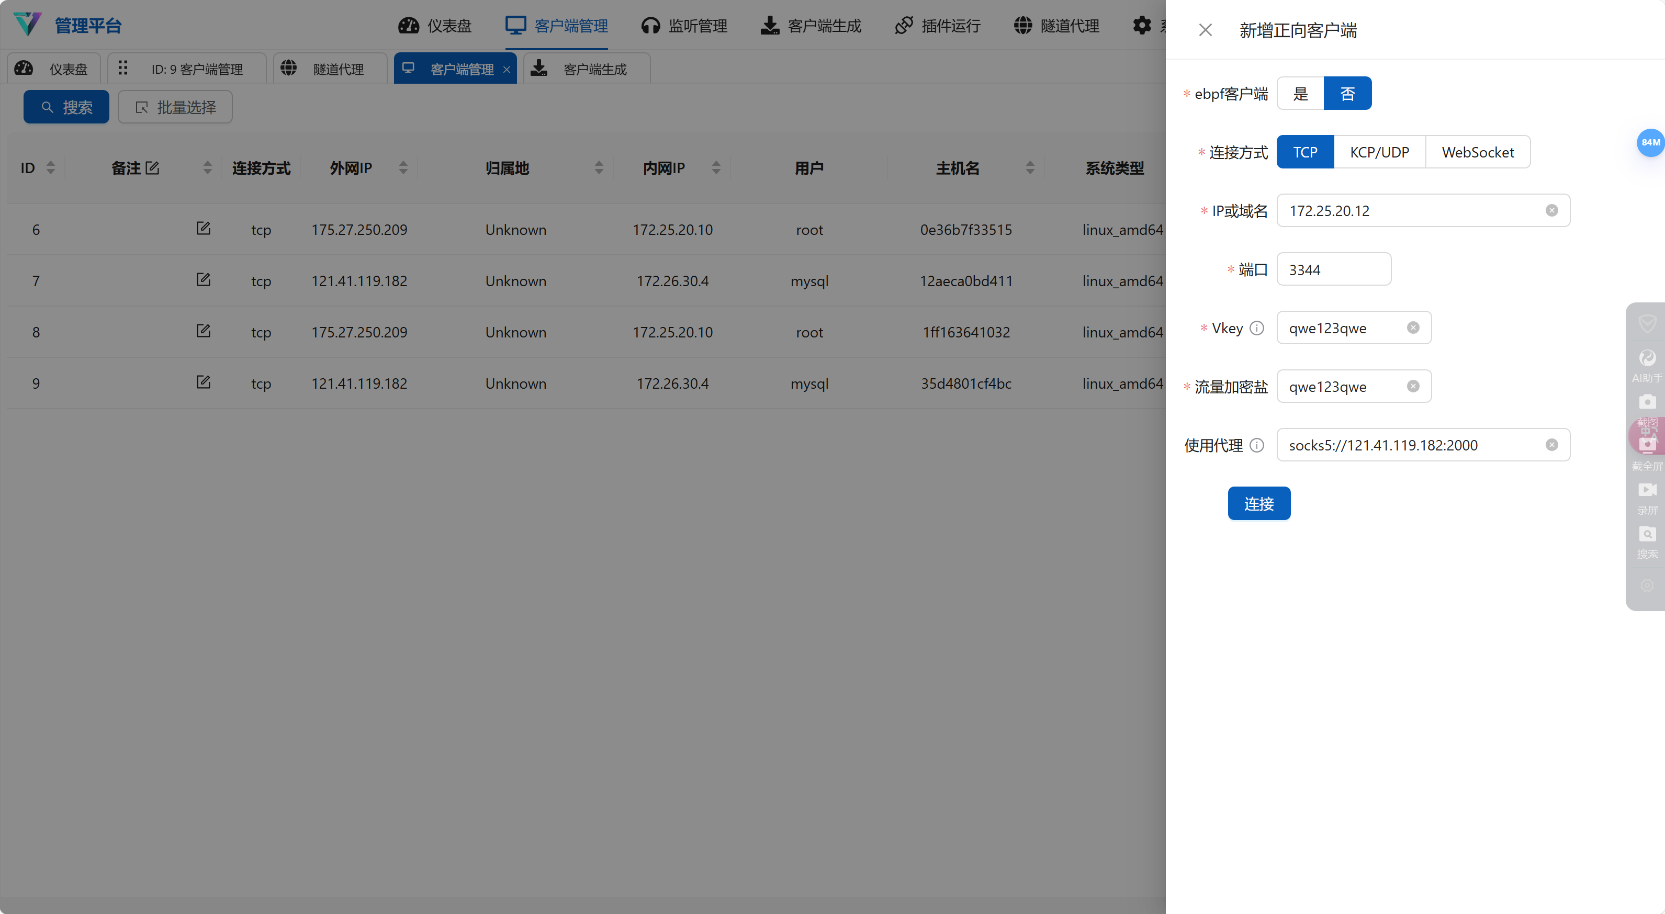Select 是 for ebpf客户端

(x=1300, y=94)
